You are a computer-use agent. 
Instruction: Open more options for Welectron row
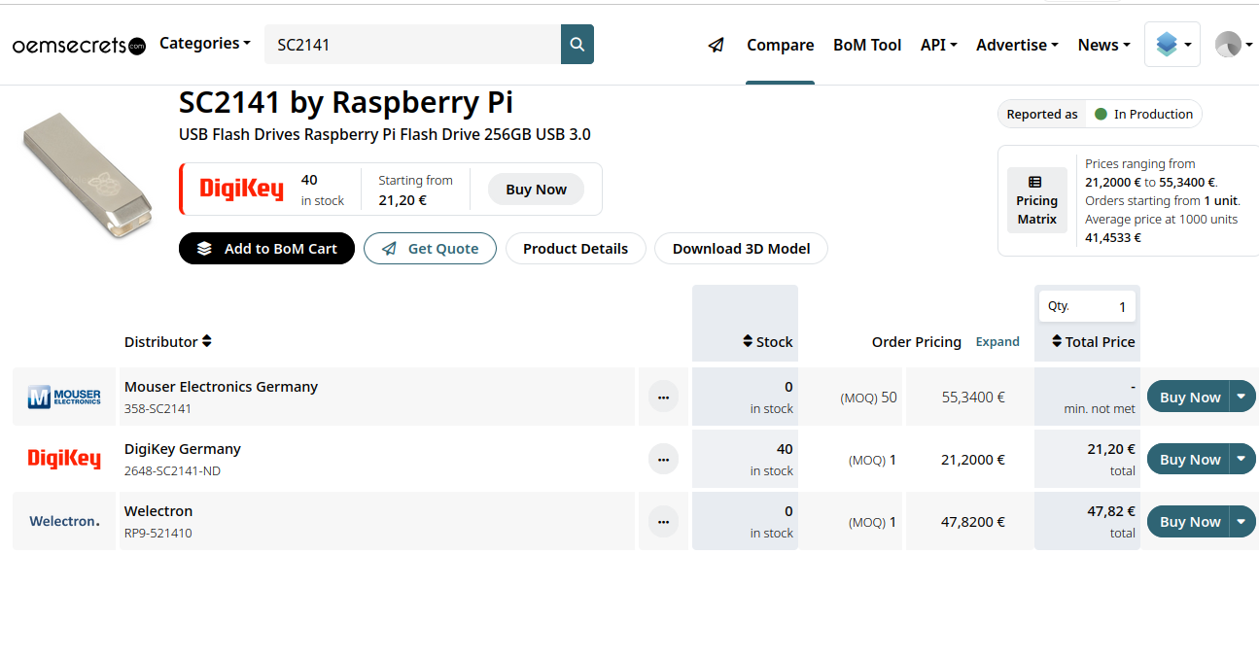pos(663,521)
